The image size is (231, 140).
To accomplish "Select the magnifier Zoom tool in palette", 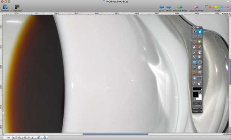I will 200,57.
